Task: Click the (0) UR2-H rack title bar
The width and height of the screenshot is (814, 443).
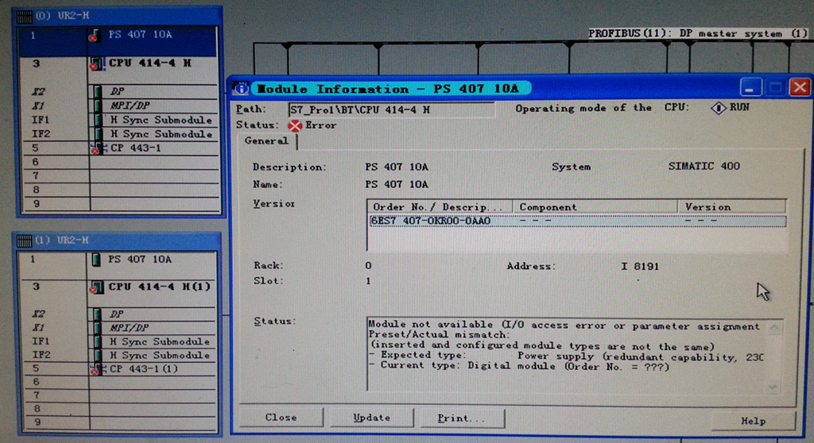Action: tap(118, 16)
